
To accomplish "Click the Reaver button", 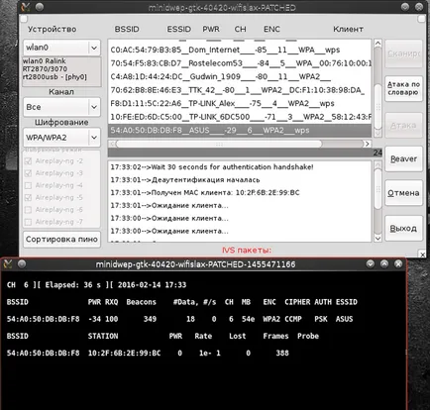I will 403,158.
